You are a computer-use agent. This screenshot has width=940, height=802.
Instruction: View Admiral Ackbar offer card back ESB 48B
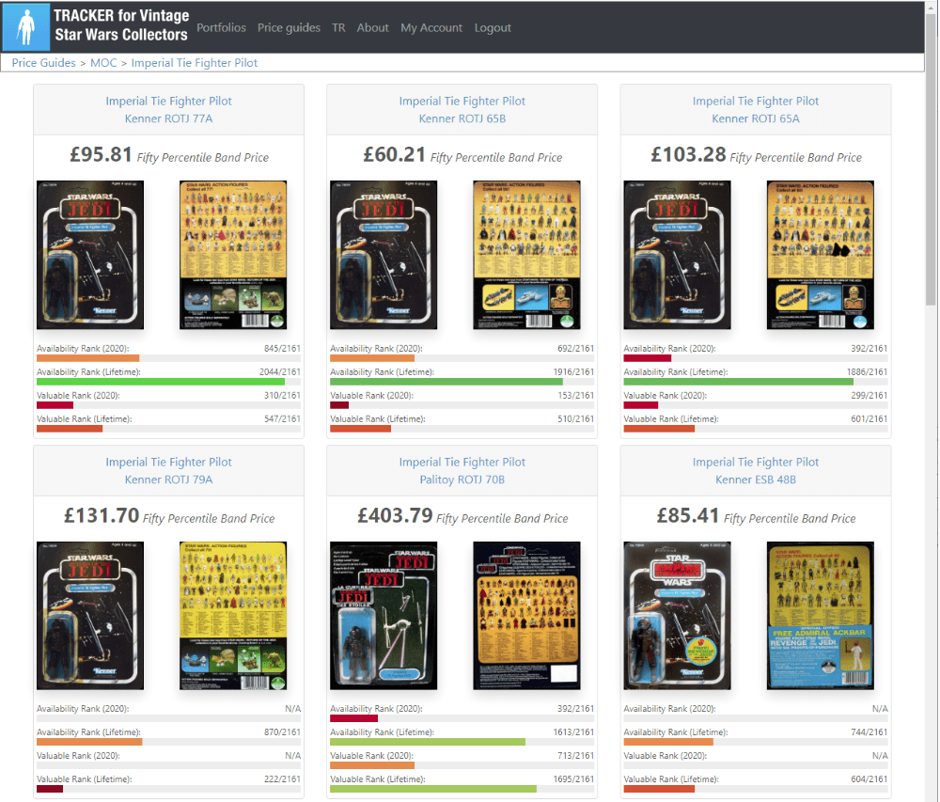point(820,616)
